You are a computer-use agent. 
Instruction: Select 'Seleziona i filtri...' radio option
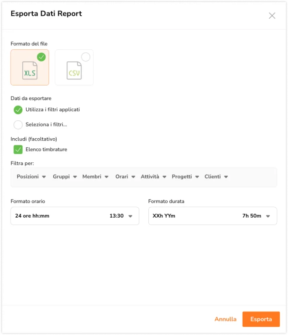click(x=18, y=125)
